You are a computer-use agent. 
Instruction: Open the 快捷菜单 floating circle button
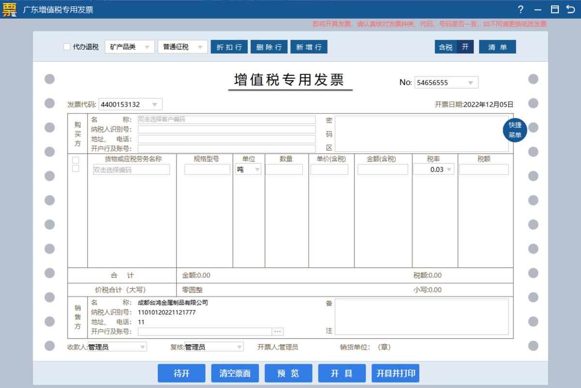click(x=515, y=129)
